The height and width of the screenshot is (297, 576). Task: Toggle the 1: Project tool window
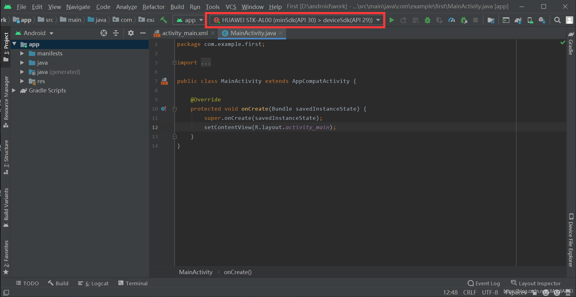[x=6, y=47]
